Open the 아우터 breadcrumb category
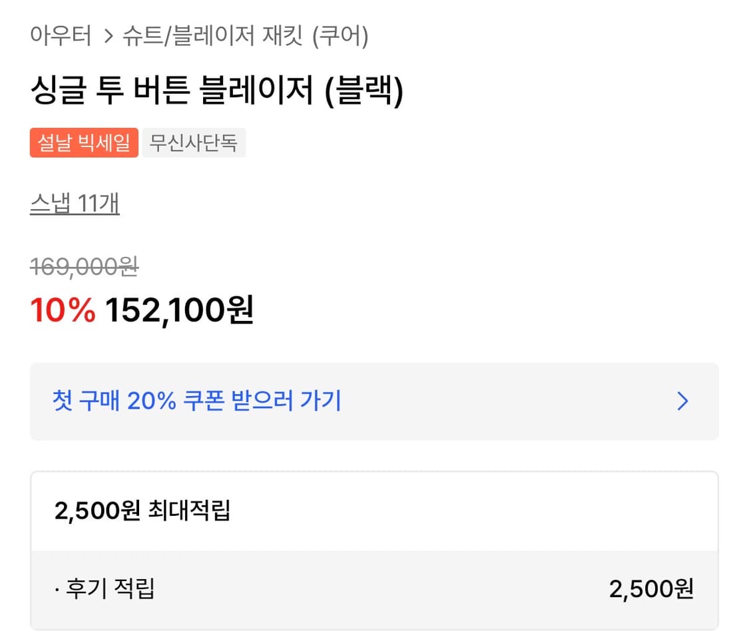 click(x=61, y=38)
